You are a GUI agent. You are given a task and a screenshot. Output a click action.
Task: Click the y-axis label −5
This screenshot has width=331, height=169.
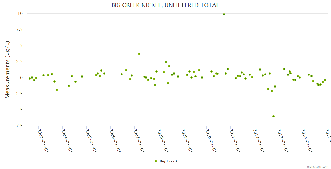(x=20, y=110)
